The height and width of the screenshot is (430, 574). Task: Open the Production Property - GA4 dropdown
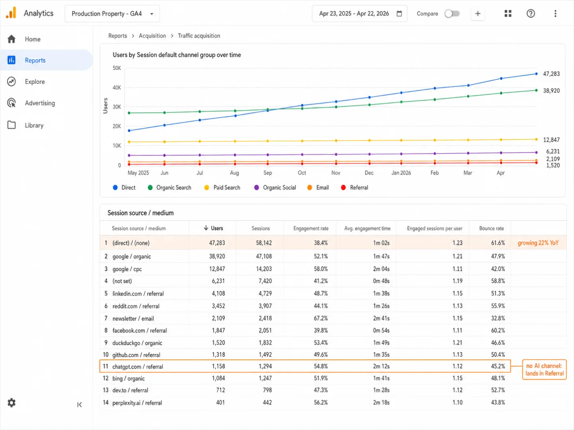112,14
